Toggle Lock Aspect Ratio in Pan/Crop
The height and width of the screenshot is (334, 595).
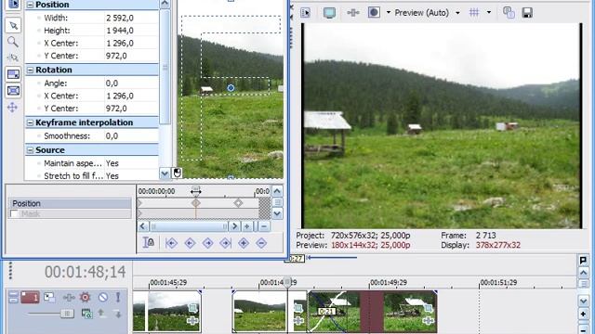click(x=13, y=74)
